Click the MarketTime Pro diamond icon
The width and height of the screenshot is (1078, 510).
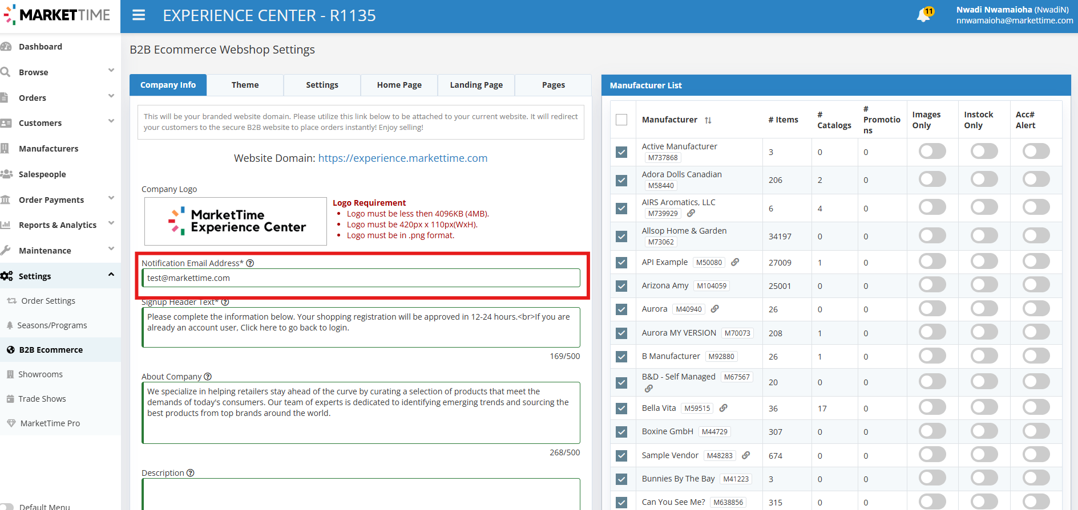[x=11, y=423]
